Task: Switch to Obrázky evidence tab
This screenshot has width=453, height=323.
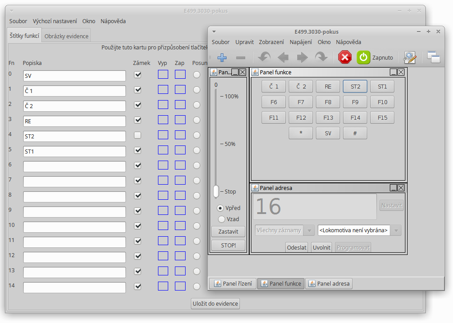Action: pyautogui.click(x=67, y=36)
